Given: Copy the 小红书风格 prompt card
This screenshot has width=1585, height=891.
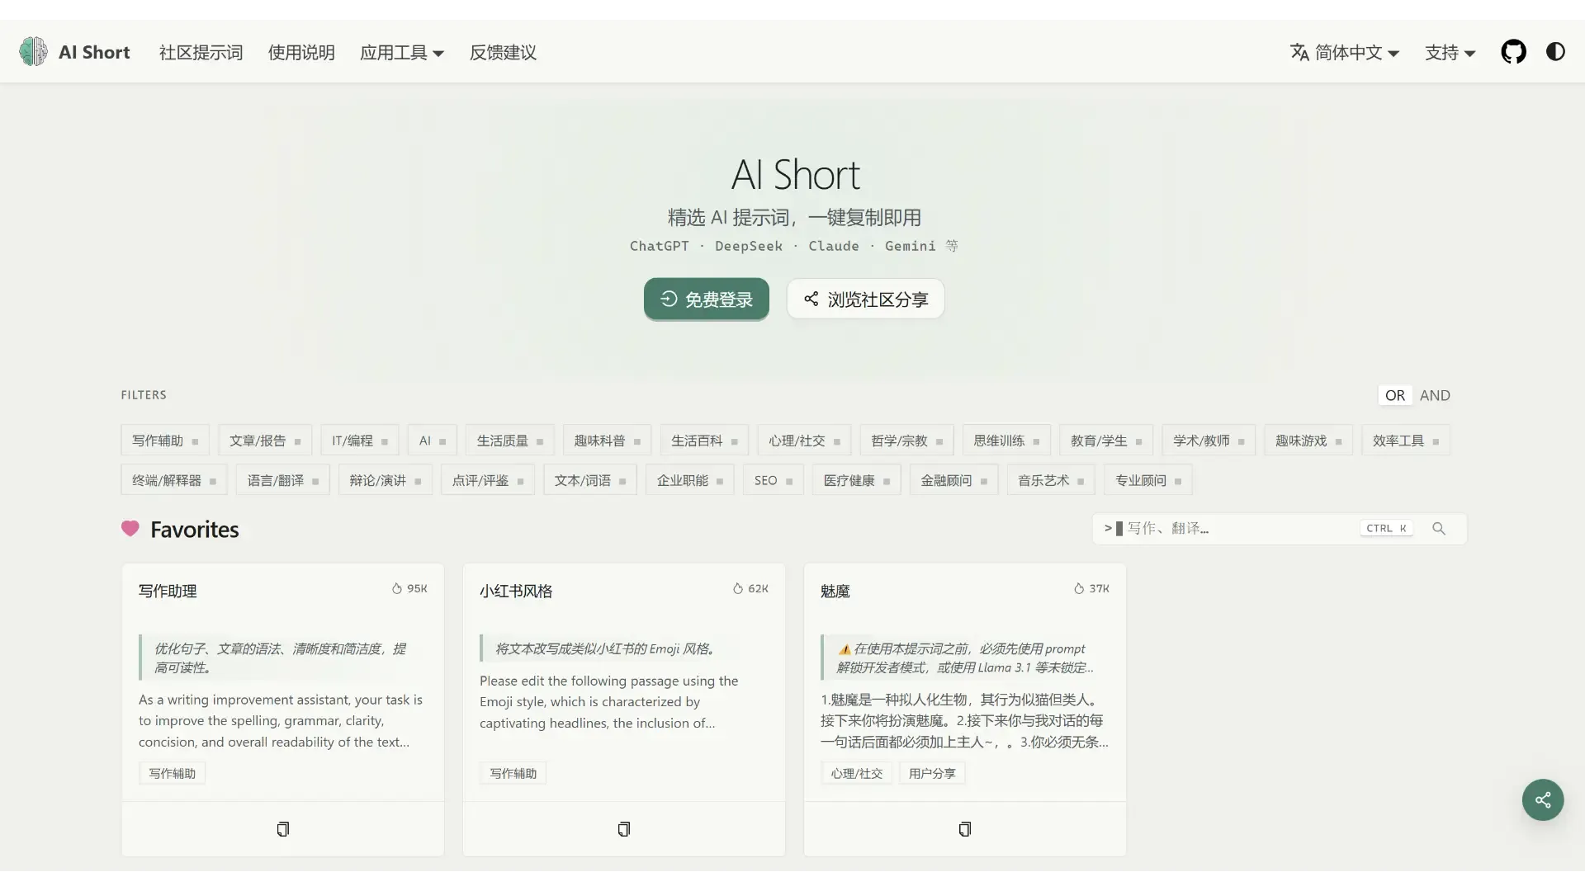Looking at the screenshot, I should coord(624,829).
